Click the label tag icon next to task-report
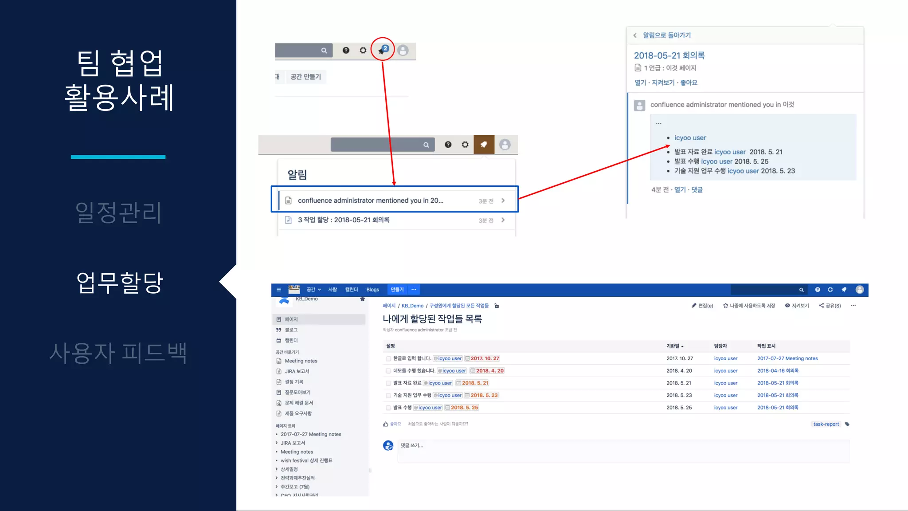The height and width of the screenshot is (511, 908). (x=847, y=424)
